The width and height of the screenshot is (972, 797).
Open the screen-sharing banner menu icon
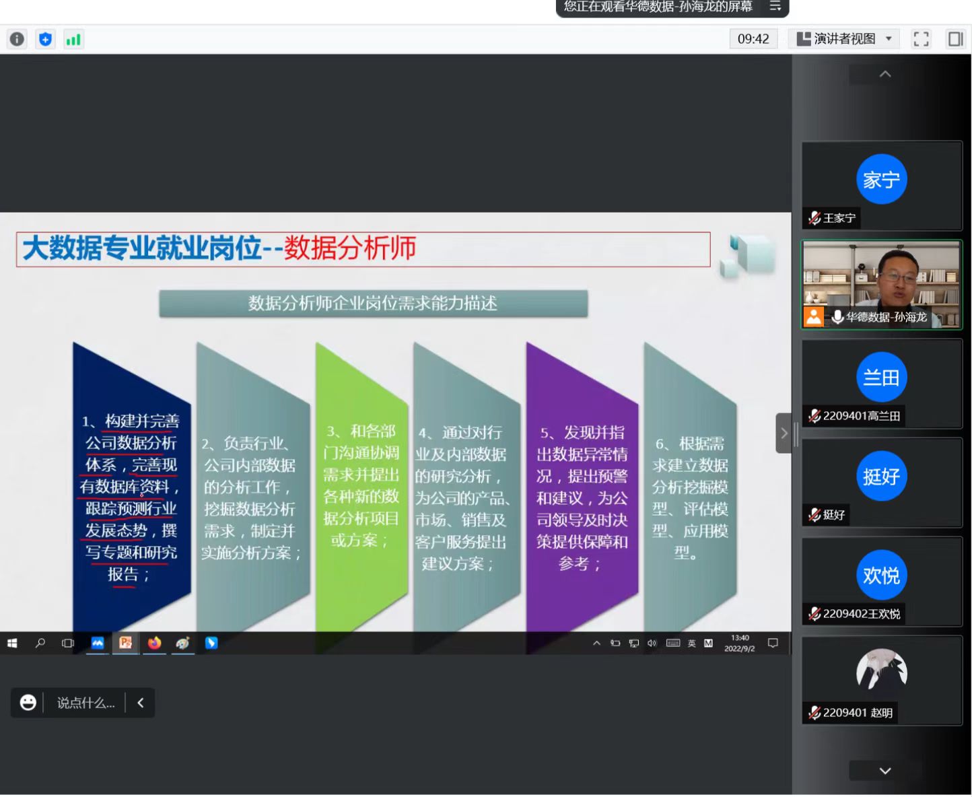click(775, 7)
